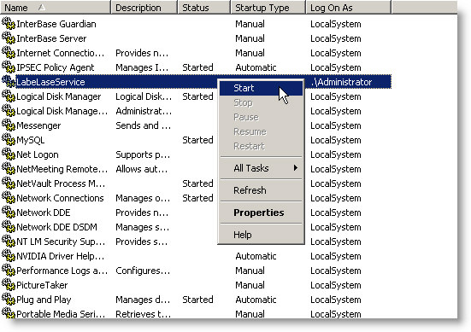Click Messenger's 'Sends and ...' description
Image resolution: width=471 pixels, height=332 pixels.
(x=144, y=125)
